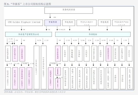The image size is (138, 95).
Task: Select the 深圳国际信托 box
Action: [116, 53]
